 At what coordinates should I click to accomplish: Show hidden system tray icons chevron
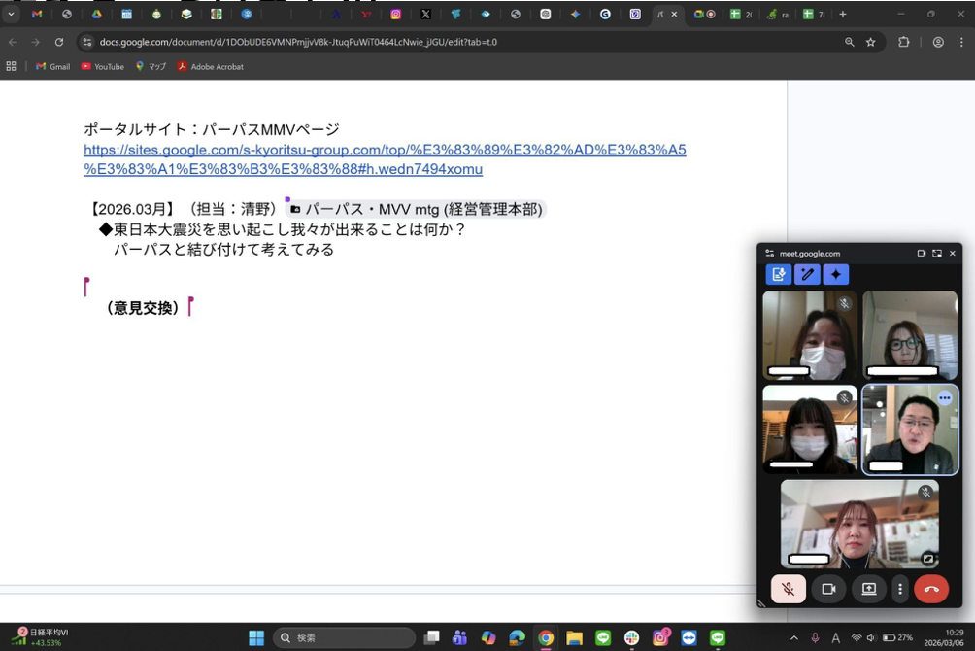(794, 638)
